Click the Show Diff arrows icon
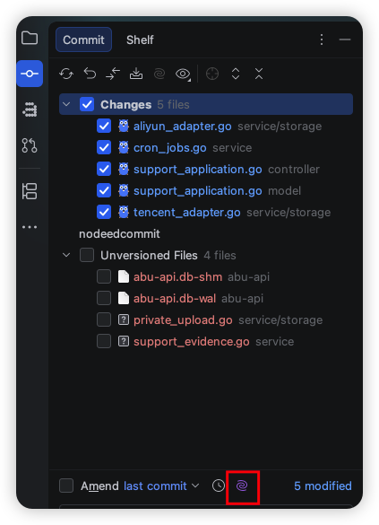This screenshot has height=525, width=379. pos(113,74)
